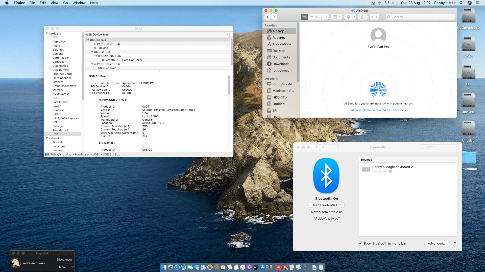The image size is (485, 272).
Task: Open the App Store from the Dock
Action: pyautogui.click(x=262, y=267)
